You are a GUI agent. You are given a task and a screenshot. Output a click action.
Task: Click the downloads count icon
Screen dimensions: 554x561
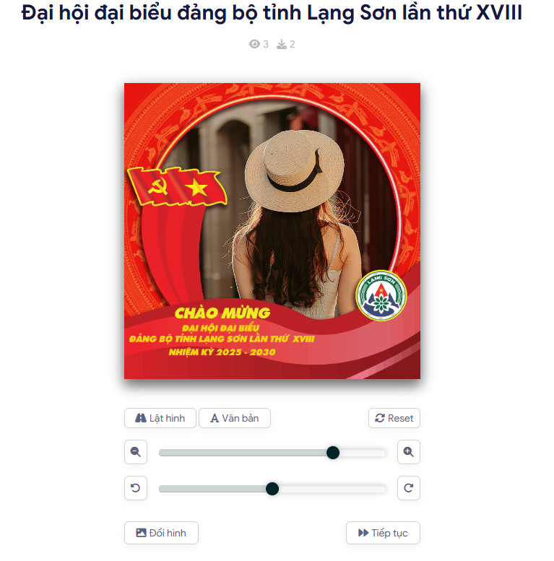[282, 44]
